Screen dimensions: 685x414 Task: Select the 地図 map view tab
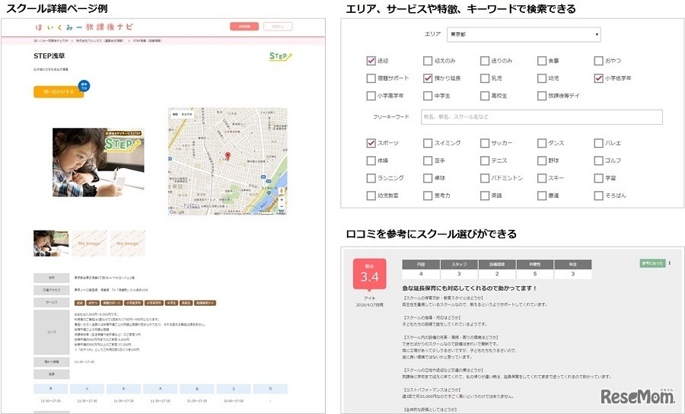(x=175, y=114)
